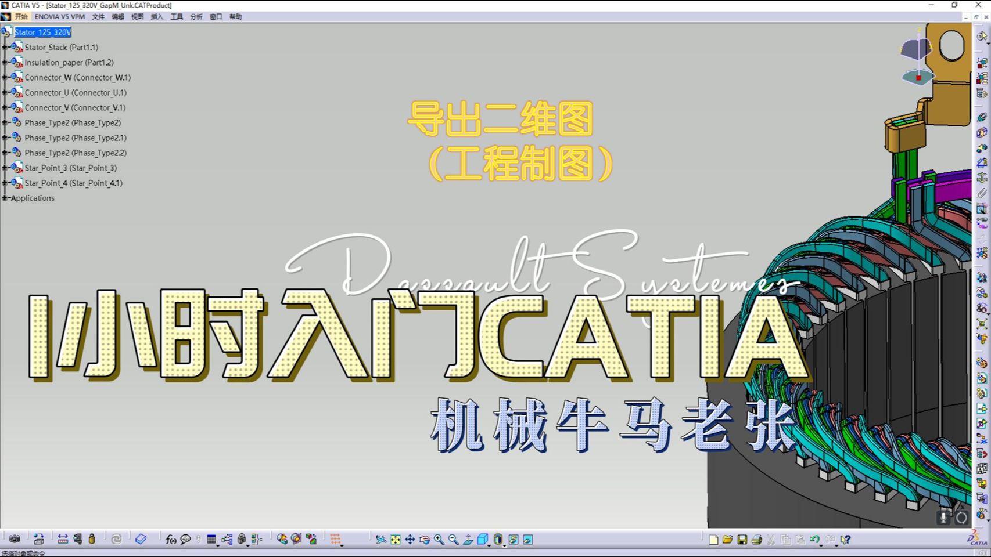Click the Fix component anchor icon

[x=982, y=178]
